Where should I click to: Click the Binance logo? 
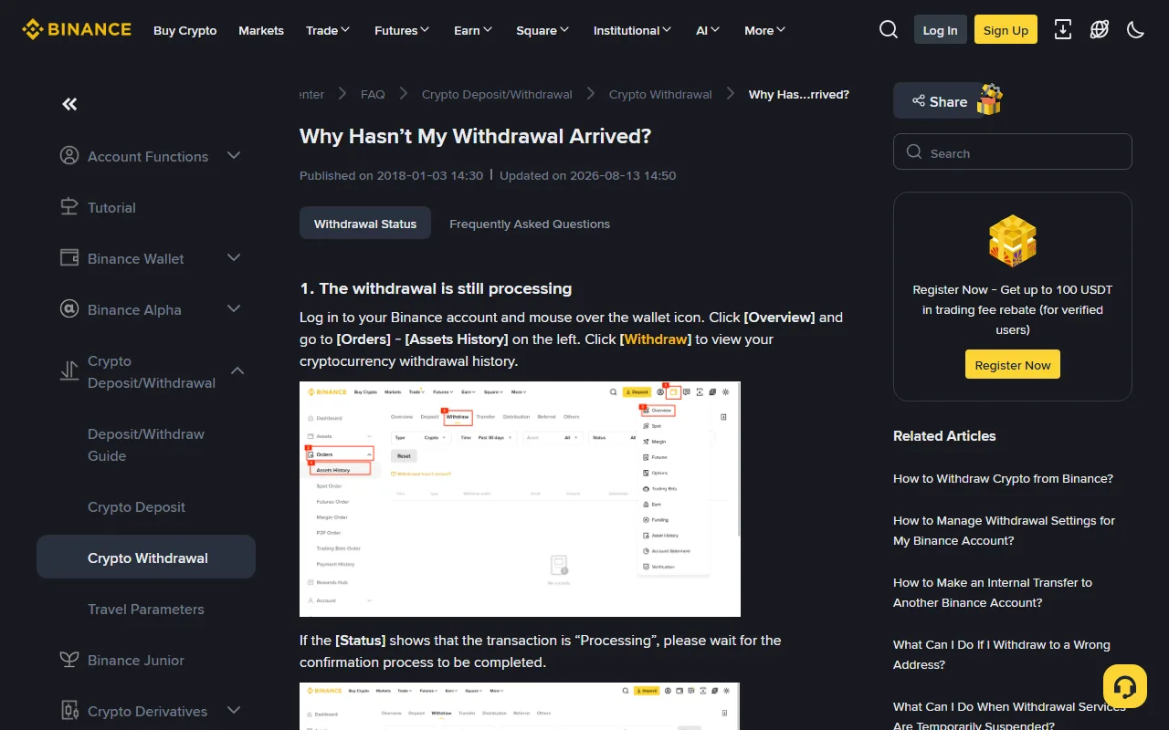pyautogui.click(x=77, y=30)
